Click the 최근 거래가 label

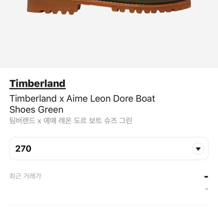[25, 176]
